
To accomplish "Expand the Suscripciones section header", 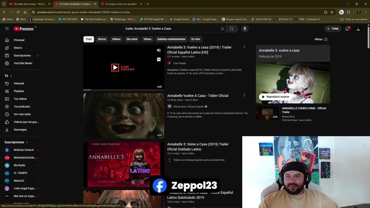I will pyautogui.click(x=16, y=142).
